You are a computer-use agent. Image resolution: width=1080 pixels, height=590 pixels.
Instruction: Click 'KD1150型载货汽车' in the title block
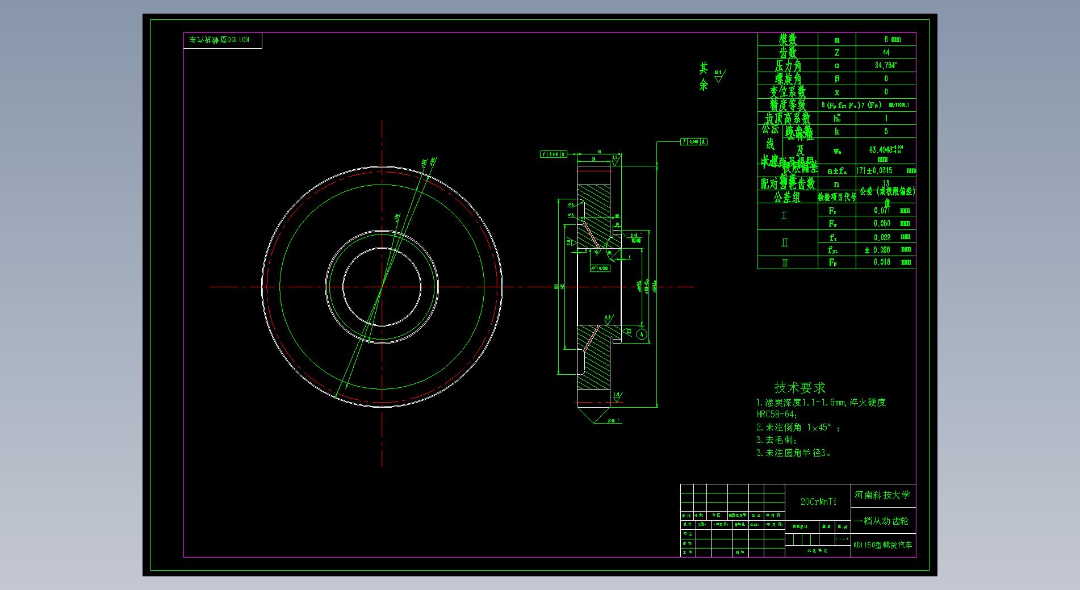(883, 545)
